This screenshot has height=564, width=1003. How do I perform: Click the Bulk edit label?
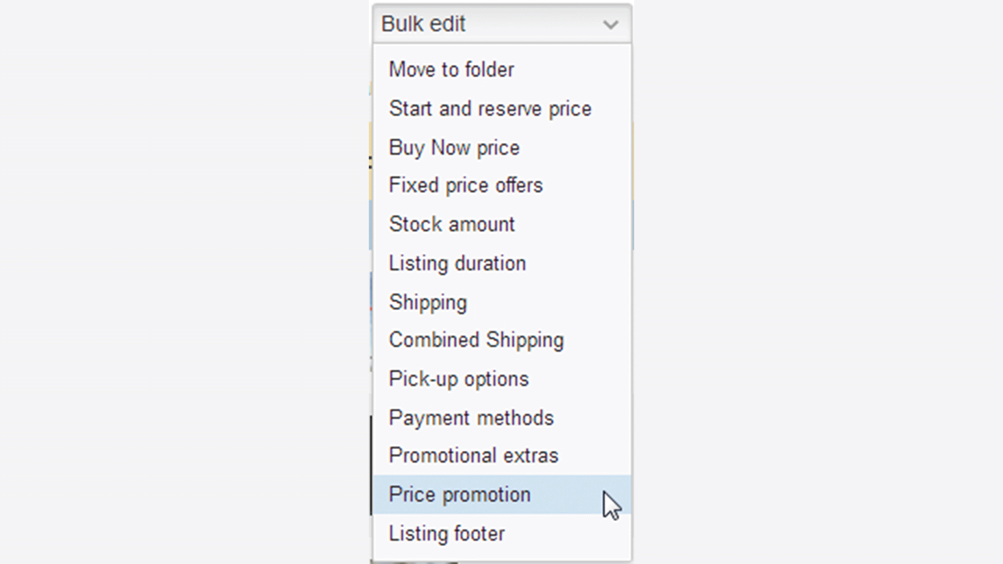[x=422, y=23]
